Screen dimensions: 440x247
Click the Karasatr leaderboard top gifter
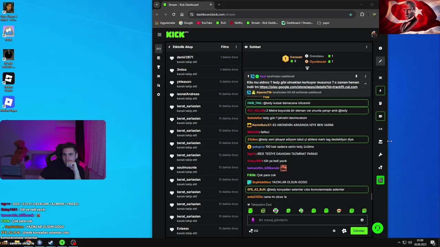[293, 59]
